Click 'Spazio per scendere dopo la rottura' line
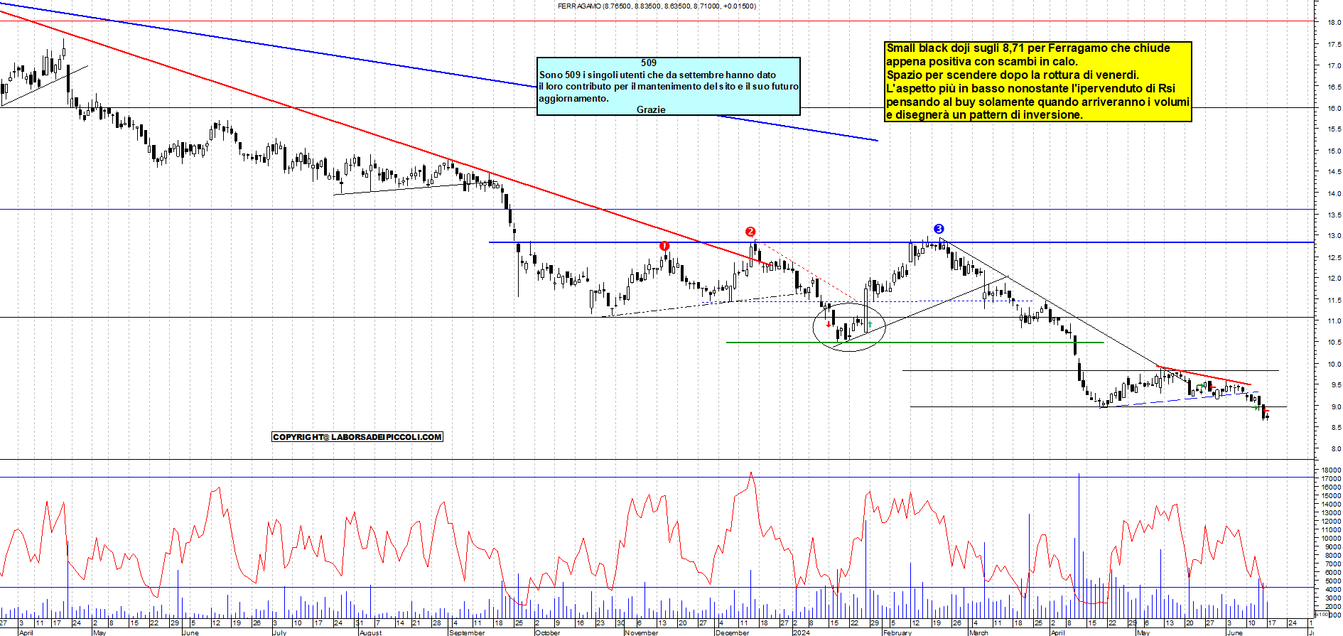The image size is (1343, 636). [x=1013, y=75]
